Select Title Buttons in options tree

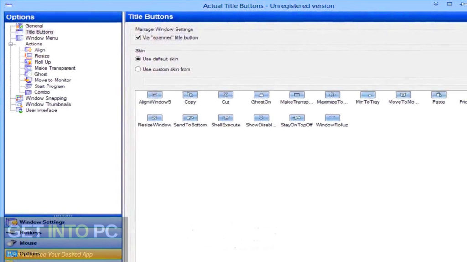click(x=39, y=32)
